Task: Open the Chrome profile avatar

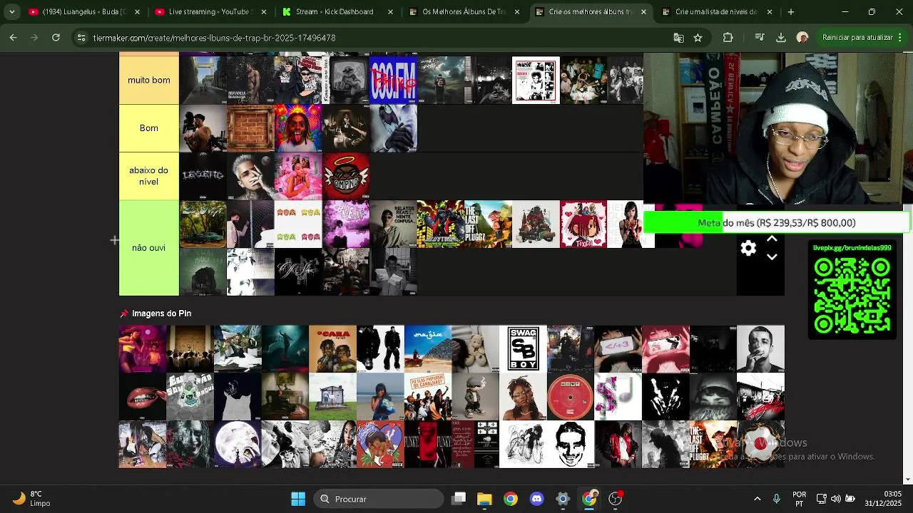Action: [802, 38]
